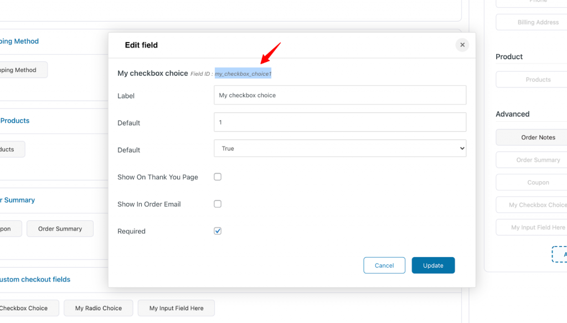Open the Products section heading
The image size is (567, 323).
click(x=15, y=121)
